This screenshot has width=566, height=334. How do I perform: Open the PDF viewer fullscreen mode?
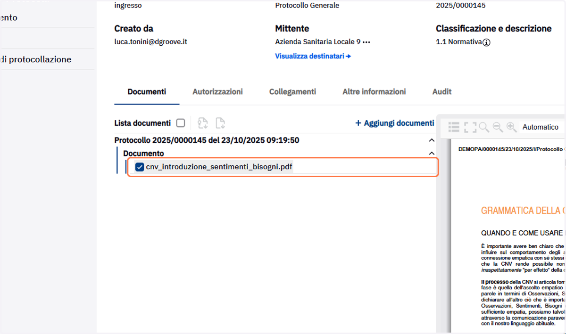tap(470, 127)
